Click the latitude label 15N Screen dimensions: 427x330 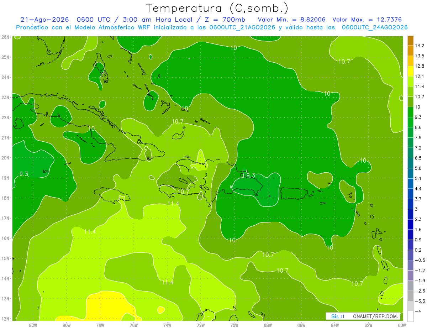coord(5,258)
